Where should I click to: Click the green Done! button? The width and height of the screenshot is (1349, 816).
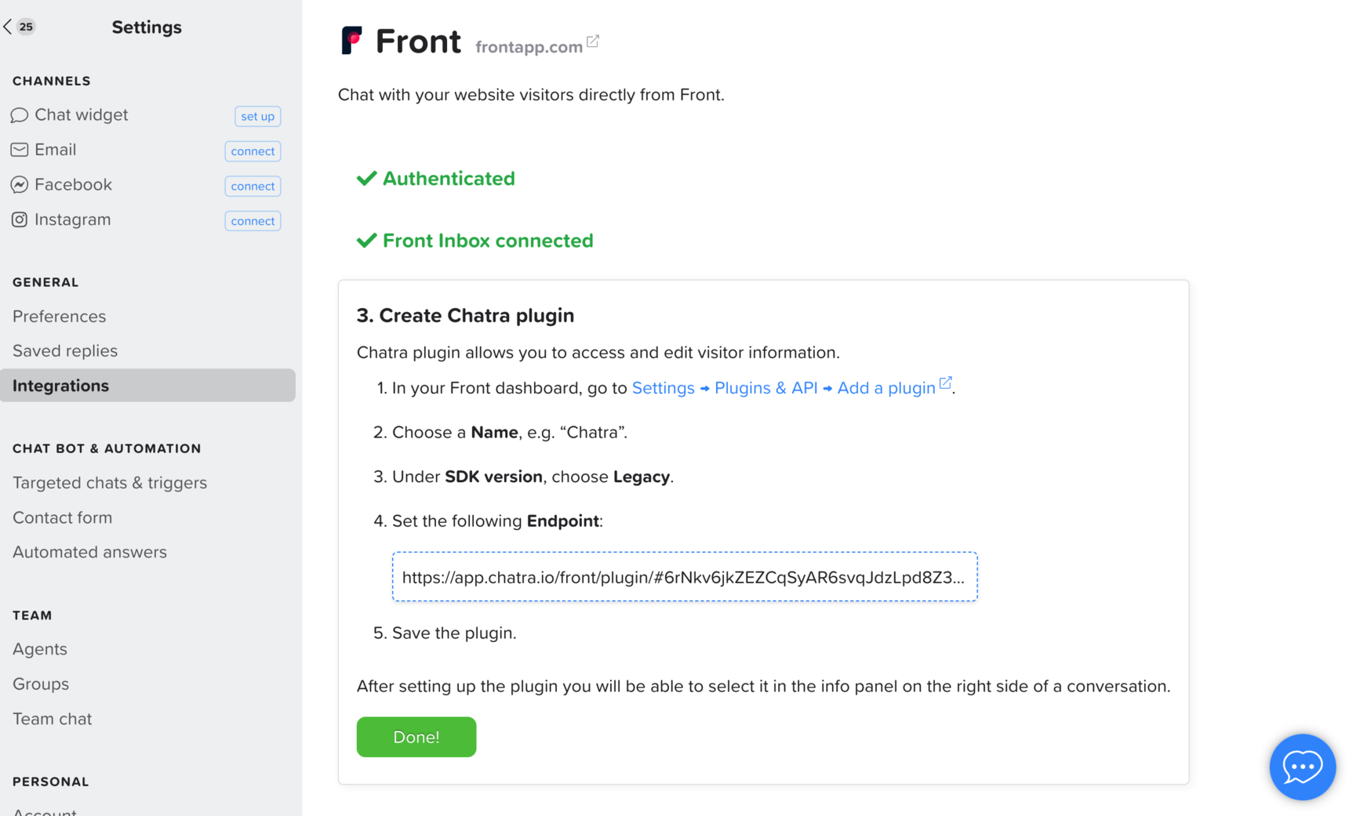tap(416, 737)
